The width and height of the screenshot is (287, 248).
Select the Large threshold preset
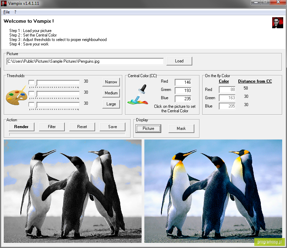tap(111, 104)
